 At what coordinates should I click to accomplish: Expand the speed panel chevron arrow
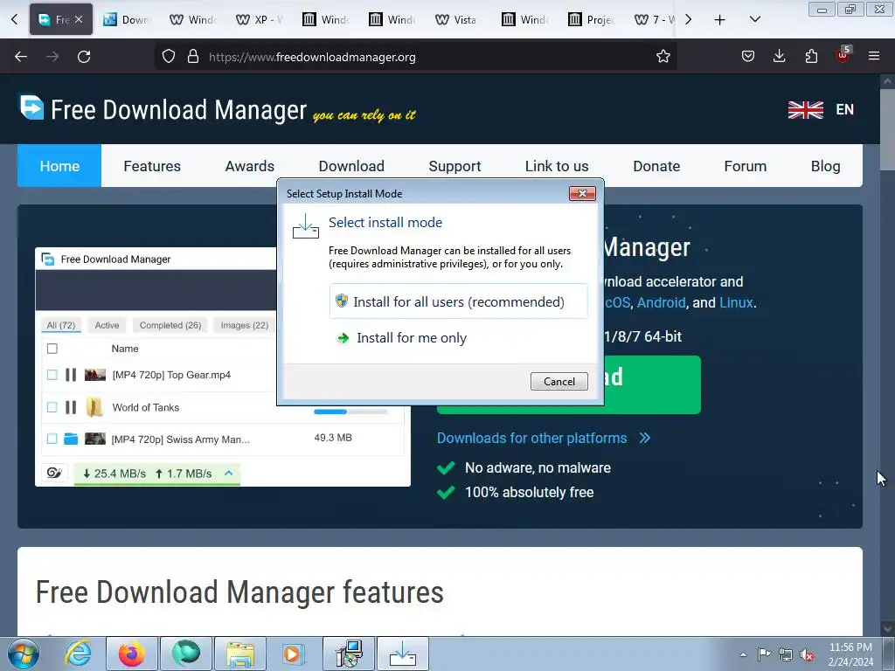[228, 473]
